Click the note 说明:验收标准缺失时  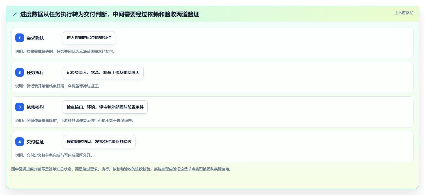(x=65, y=51)
